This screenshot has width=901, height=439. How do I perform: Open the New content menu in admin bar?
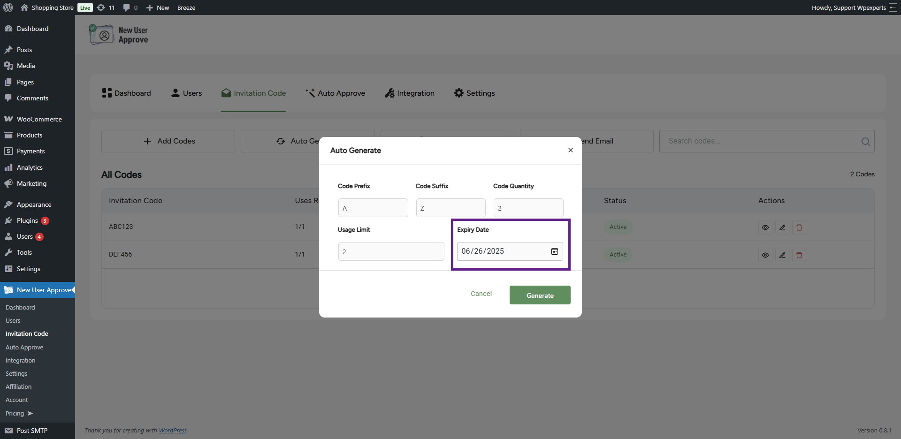pos(158,8)
